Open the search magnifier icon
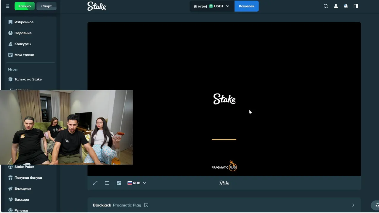Viewport: 379px width, 213px height. tap(326, 6)
